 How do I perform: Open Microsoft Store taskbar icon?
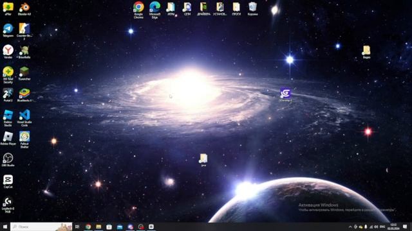[109, 227]
